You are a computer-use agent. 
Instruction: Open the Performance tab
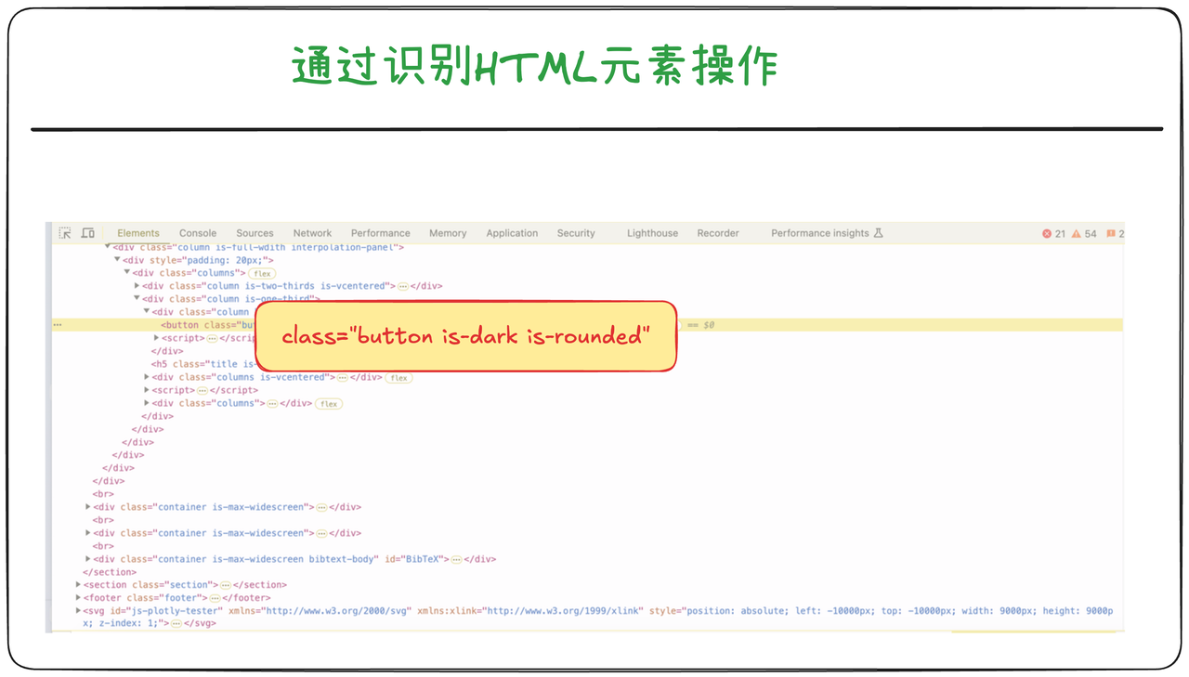380,233
